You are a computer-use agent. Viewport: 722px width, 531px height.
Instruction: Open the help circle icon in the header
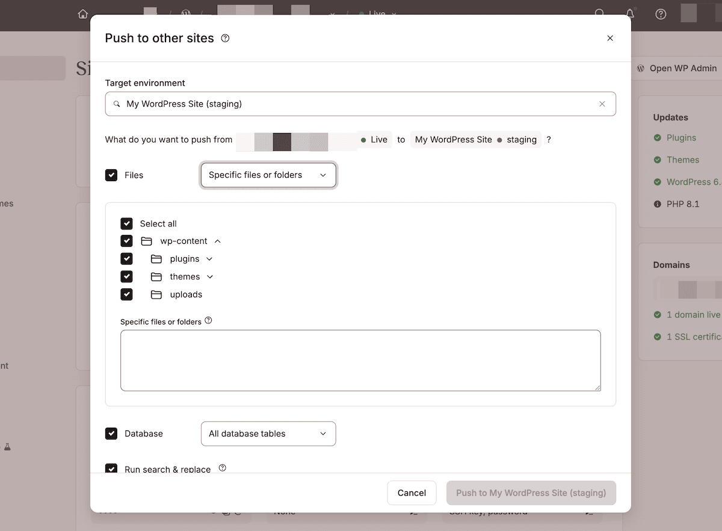[661, 14]
